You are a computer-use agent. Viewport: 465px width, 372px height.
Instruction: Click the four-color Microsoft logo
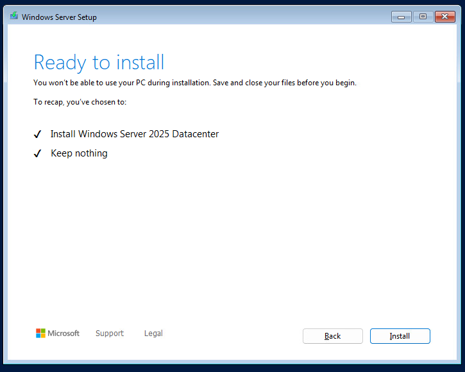40,334
